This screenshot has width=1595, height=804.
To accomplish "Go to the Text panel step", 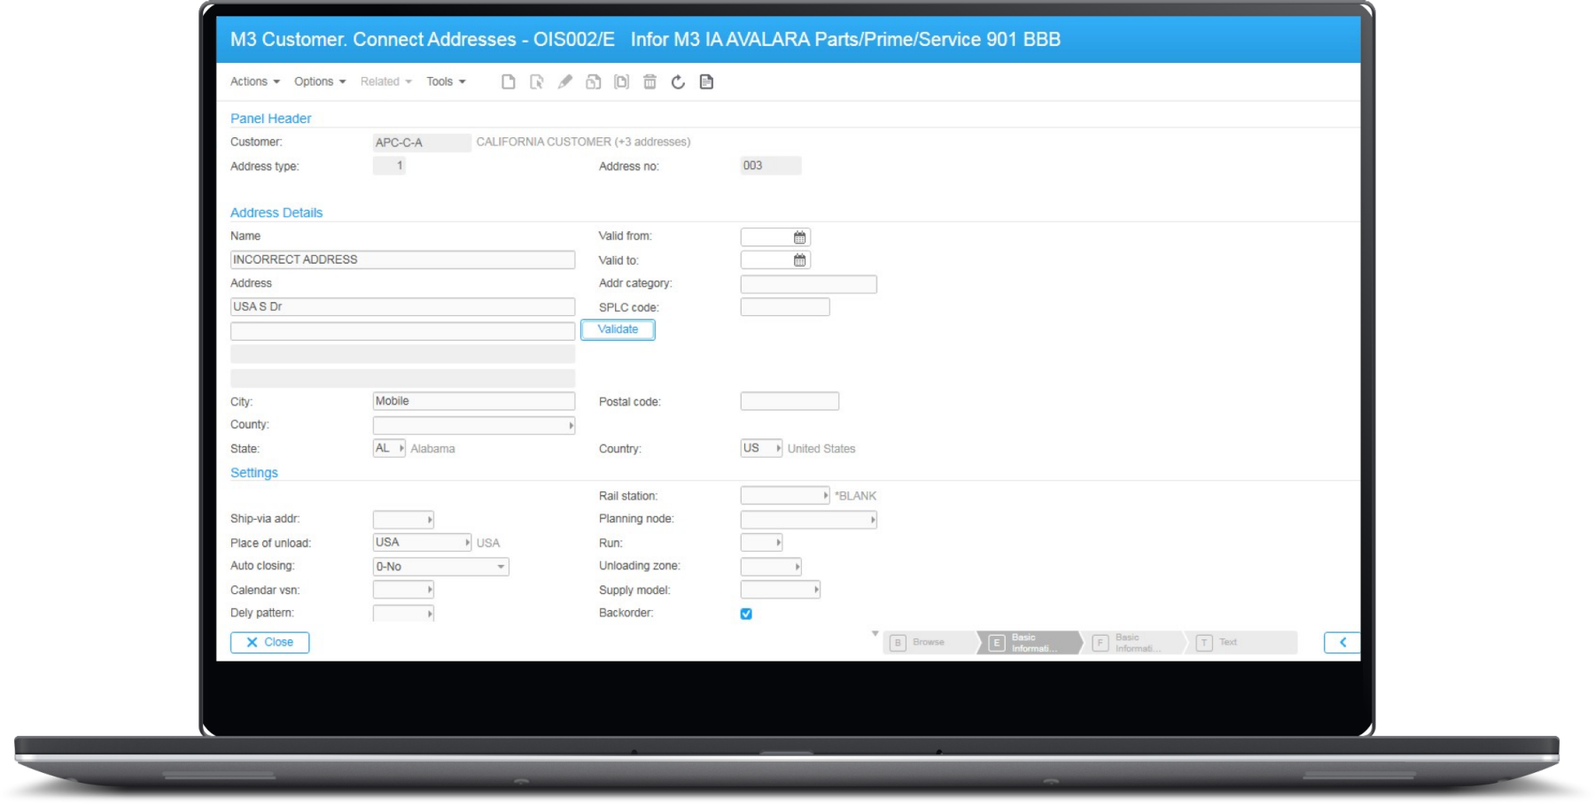I will (x=1227, y=643).
